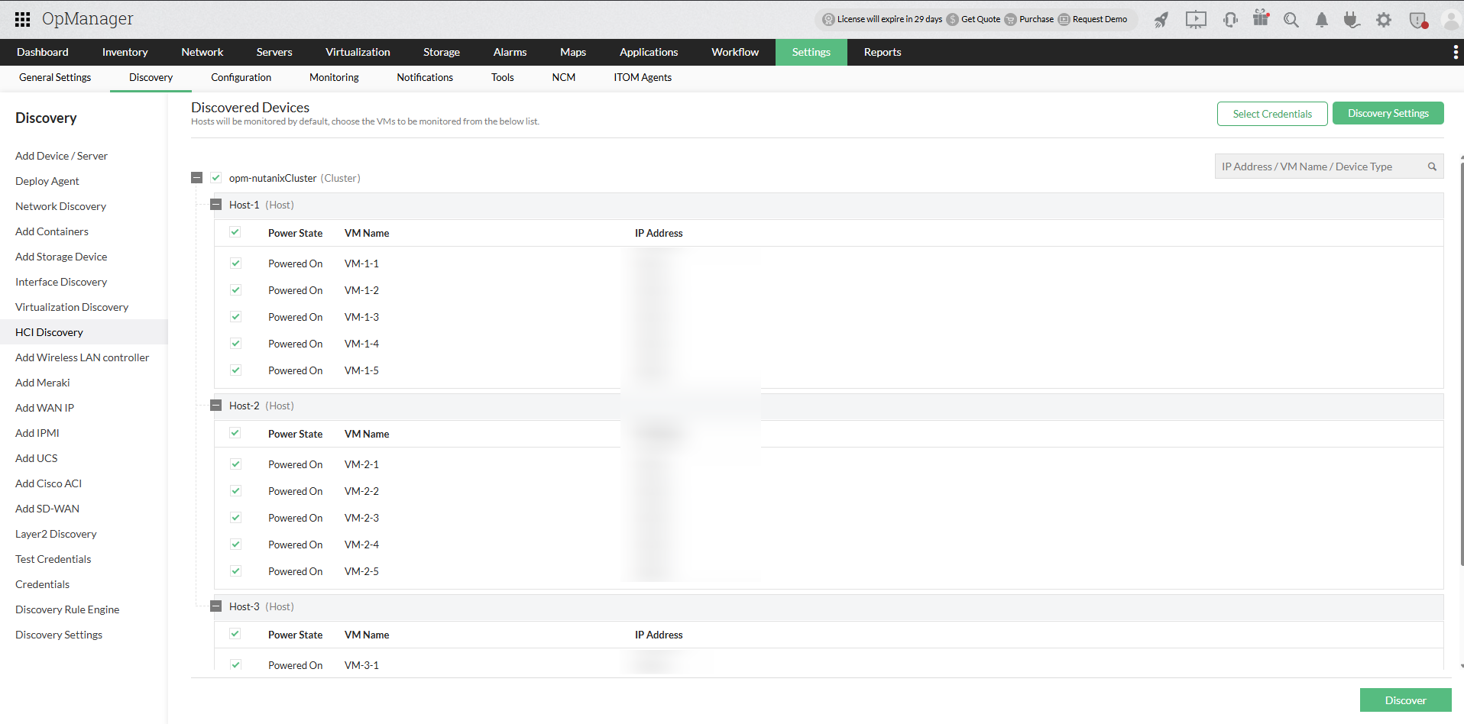1464x724 pixels.
Task: Click the headset support icon
Action: click(x=1230, y=20)
